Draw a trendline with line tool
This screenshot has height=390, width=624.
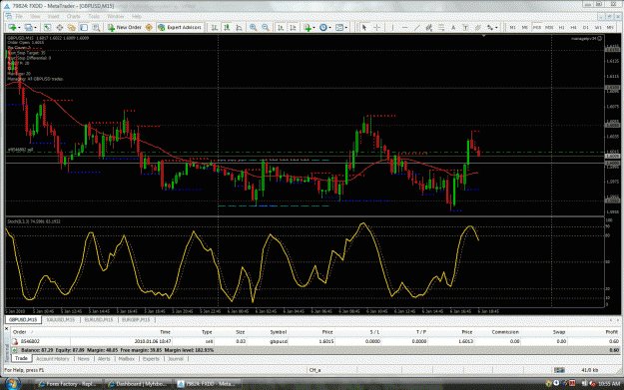tap(417, 28)
